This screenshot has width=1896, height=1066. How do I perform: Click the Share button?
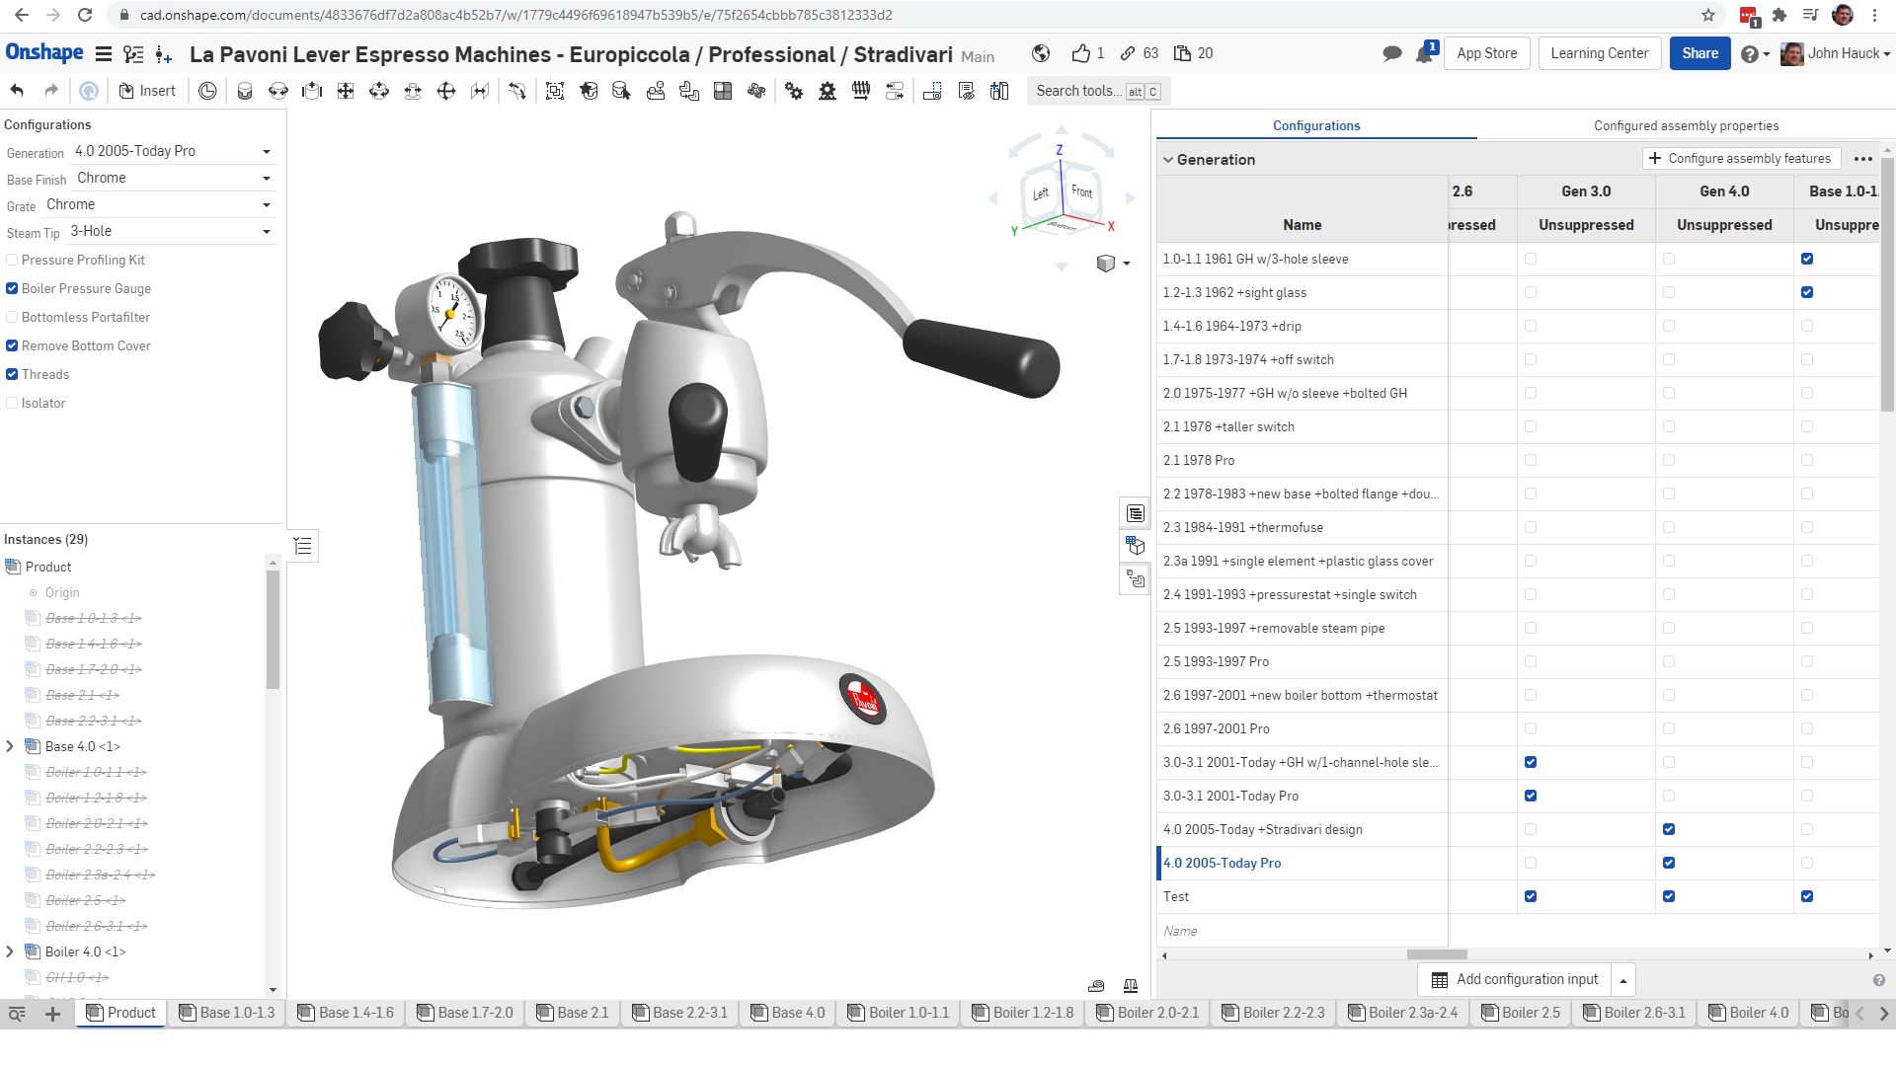(1699, 53)
